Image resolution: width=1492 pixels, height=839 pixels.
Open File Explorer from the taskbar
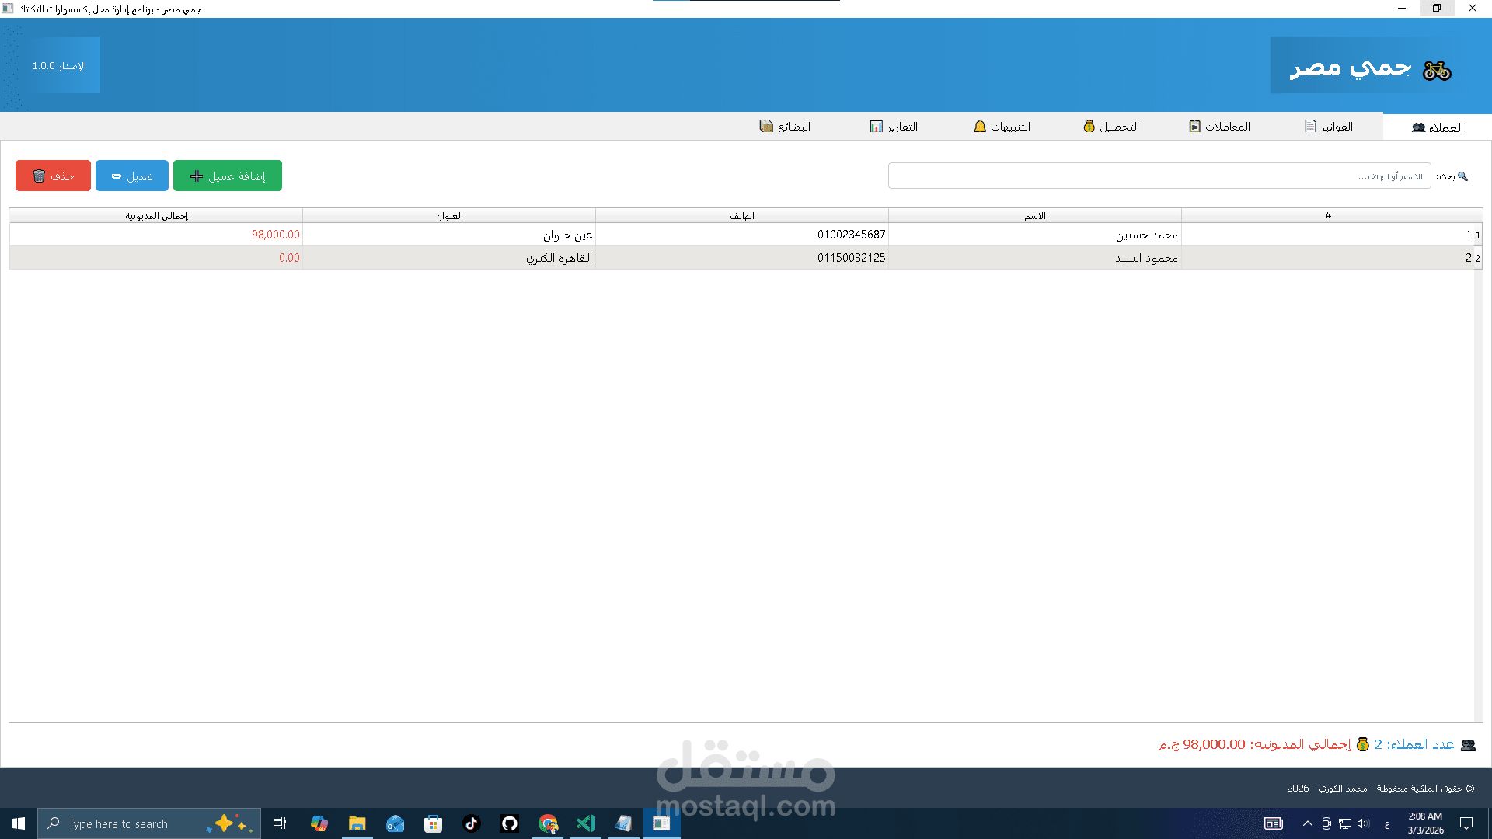coord(357,823)
